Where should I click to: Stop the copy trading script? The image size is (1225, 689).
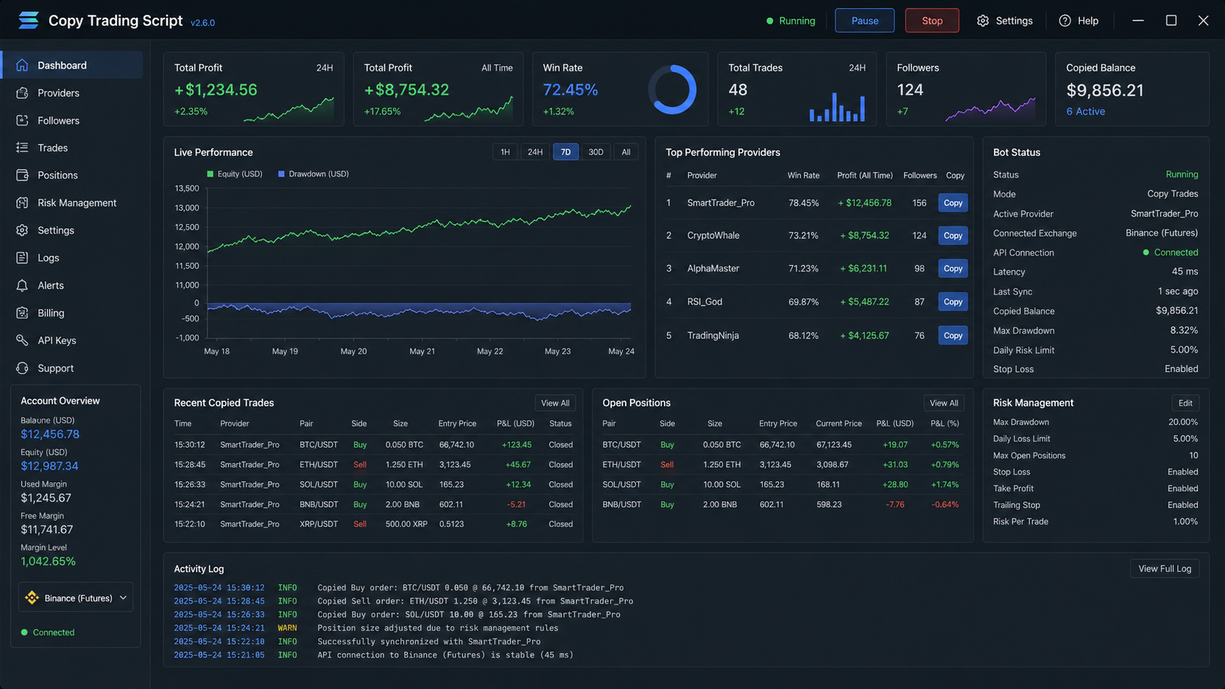click(x=932, y=21)
